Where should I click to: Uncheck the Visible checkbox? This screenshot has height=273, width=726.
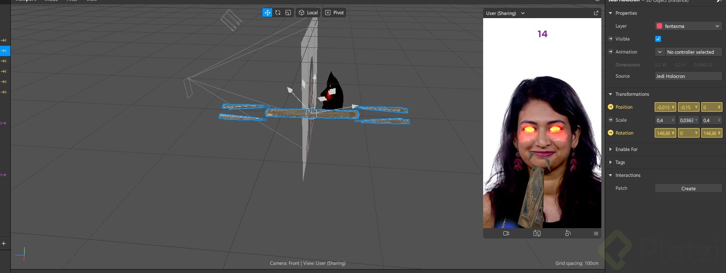(x=658, y=39)
